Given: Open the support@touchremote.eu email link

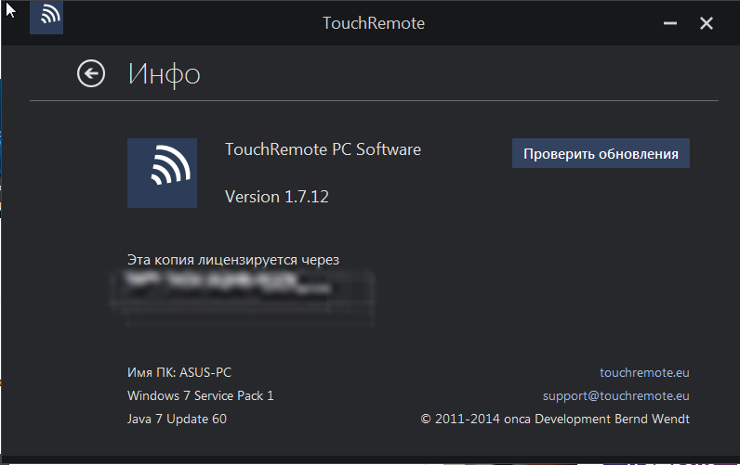Looking at the screenshot, I should coord(615,395).
